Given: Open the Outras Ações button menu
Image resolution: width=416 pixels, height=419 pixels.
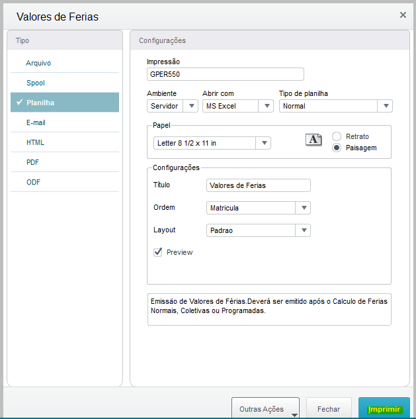Looking at the screenshot, I should (x=265, y=408).
